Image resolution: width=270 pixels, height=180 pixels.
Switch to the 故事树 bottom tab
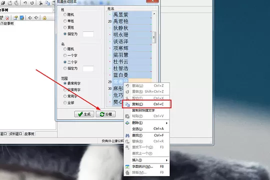click(x=29, y=134)
